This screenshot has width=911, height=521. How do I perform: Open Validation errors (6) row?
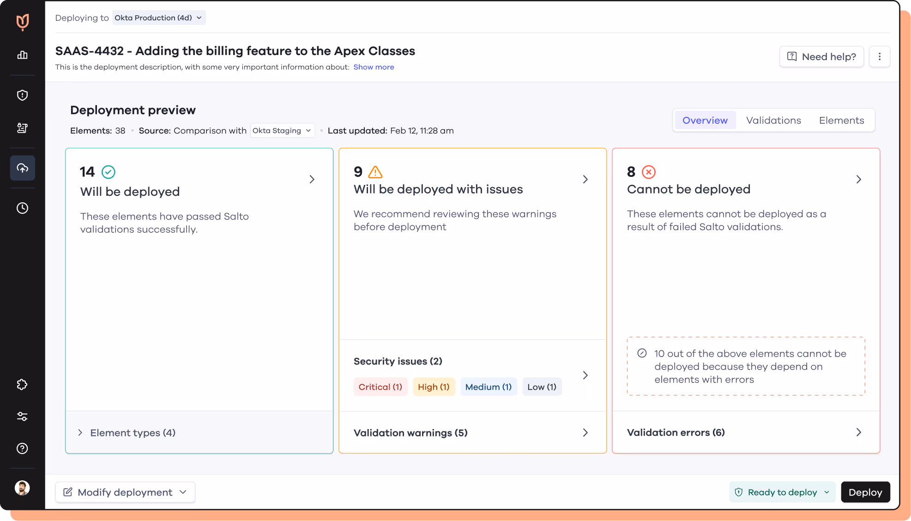pos(746,432)
